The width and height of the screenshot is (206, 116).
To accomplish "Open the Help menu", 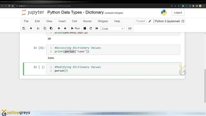I will pos(117,21).
